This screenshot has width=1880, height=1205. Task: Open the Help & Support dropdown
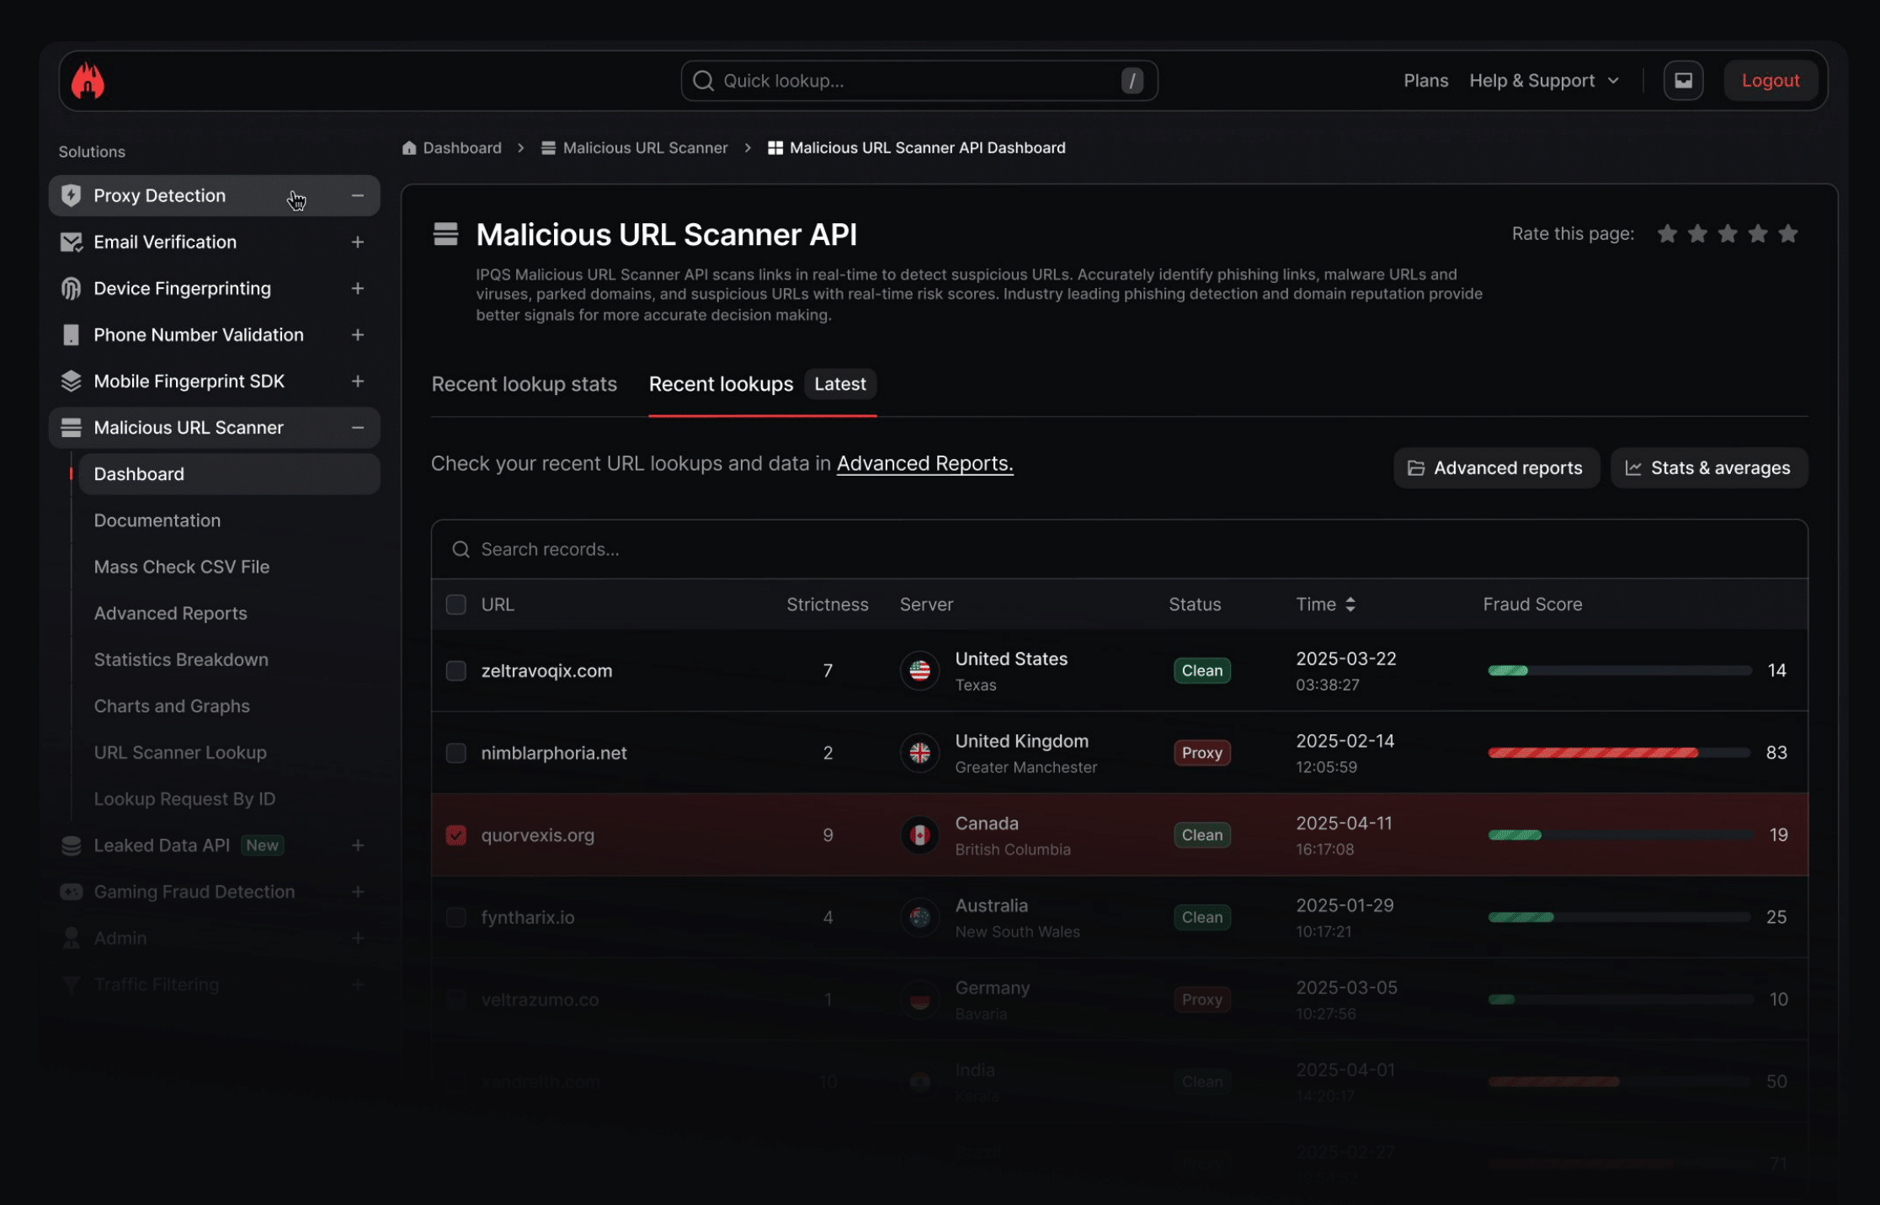click(1544, 81)
